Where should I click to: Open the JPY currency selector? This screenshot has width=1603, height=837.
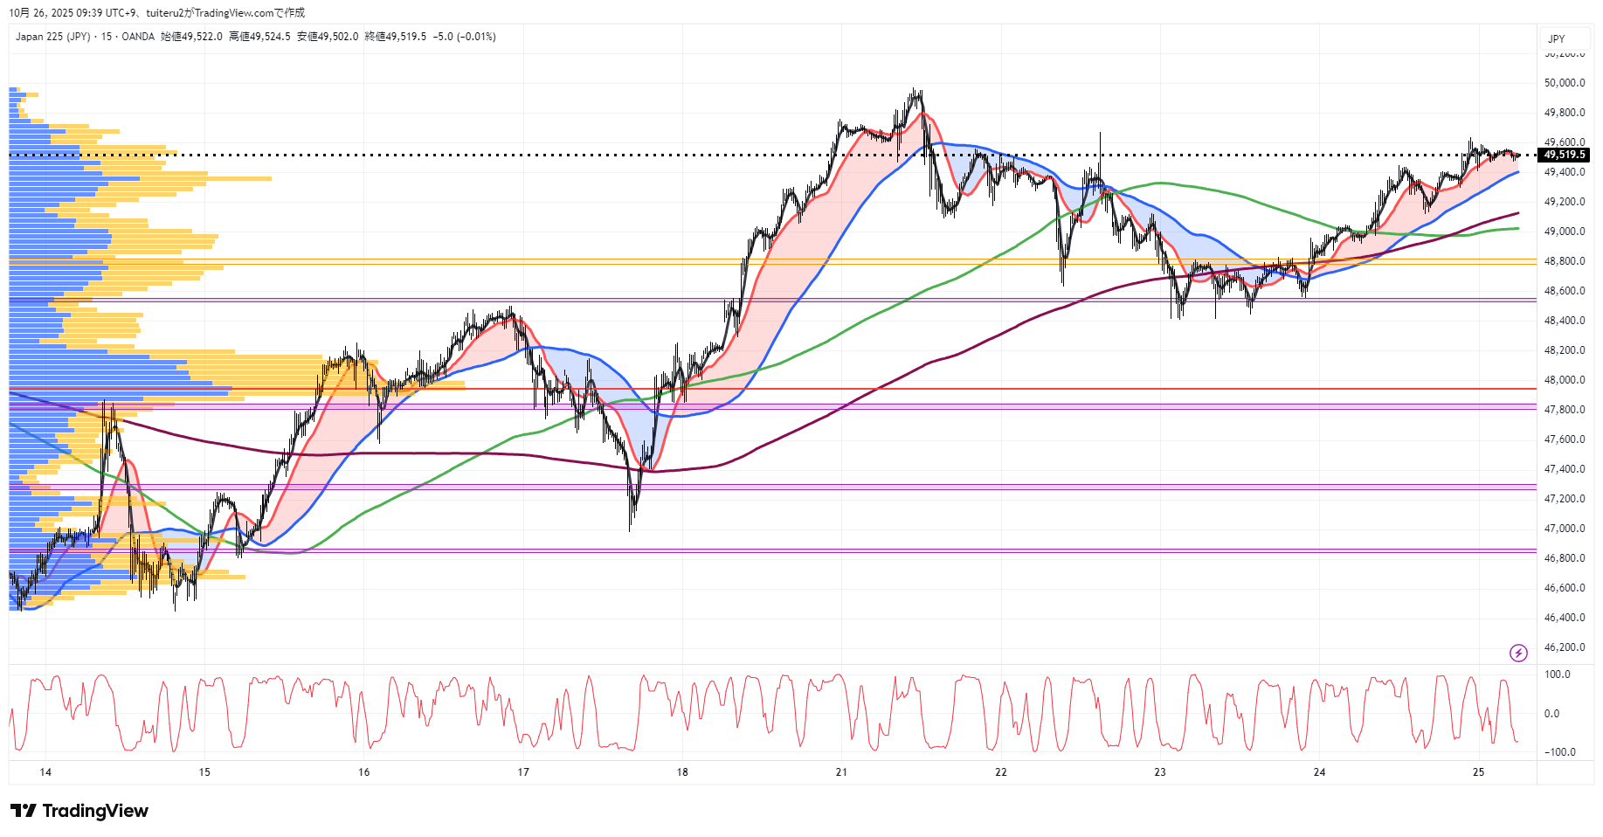1556,38
